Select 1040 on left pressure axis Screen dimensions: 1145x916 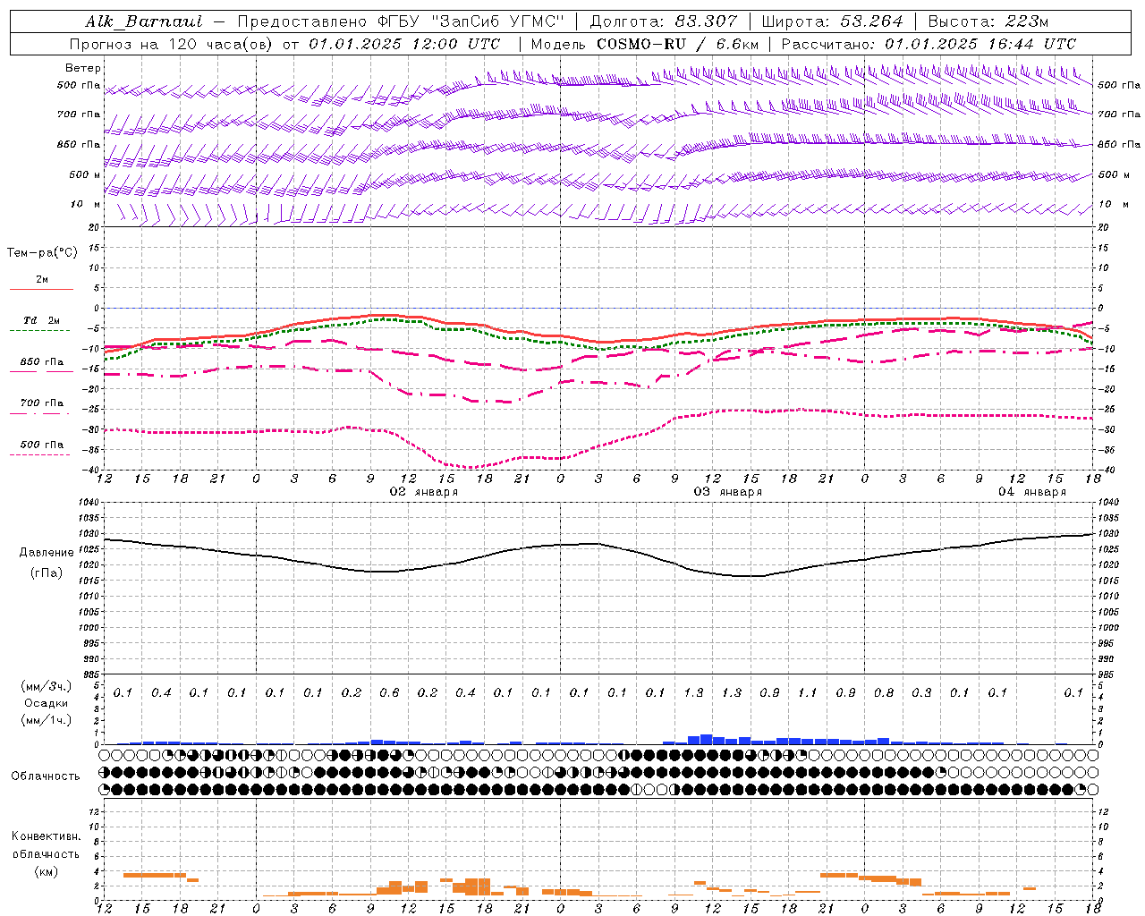[x=90, y=503]
